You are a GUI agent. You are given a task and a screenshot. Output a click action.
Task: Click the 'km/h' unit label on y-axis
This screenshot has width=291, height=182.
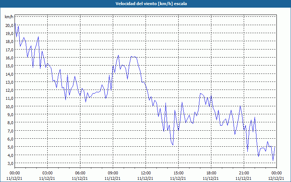[x=9, y=17]
